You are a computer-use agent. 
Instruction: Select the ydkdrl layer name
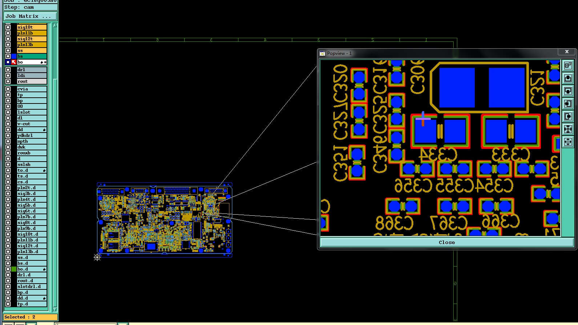click(x=32, y=135)
